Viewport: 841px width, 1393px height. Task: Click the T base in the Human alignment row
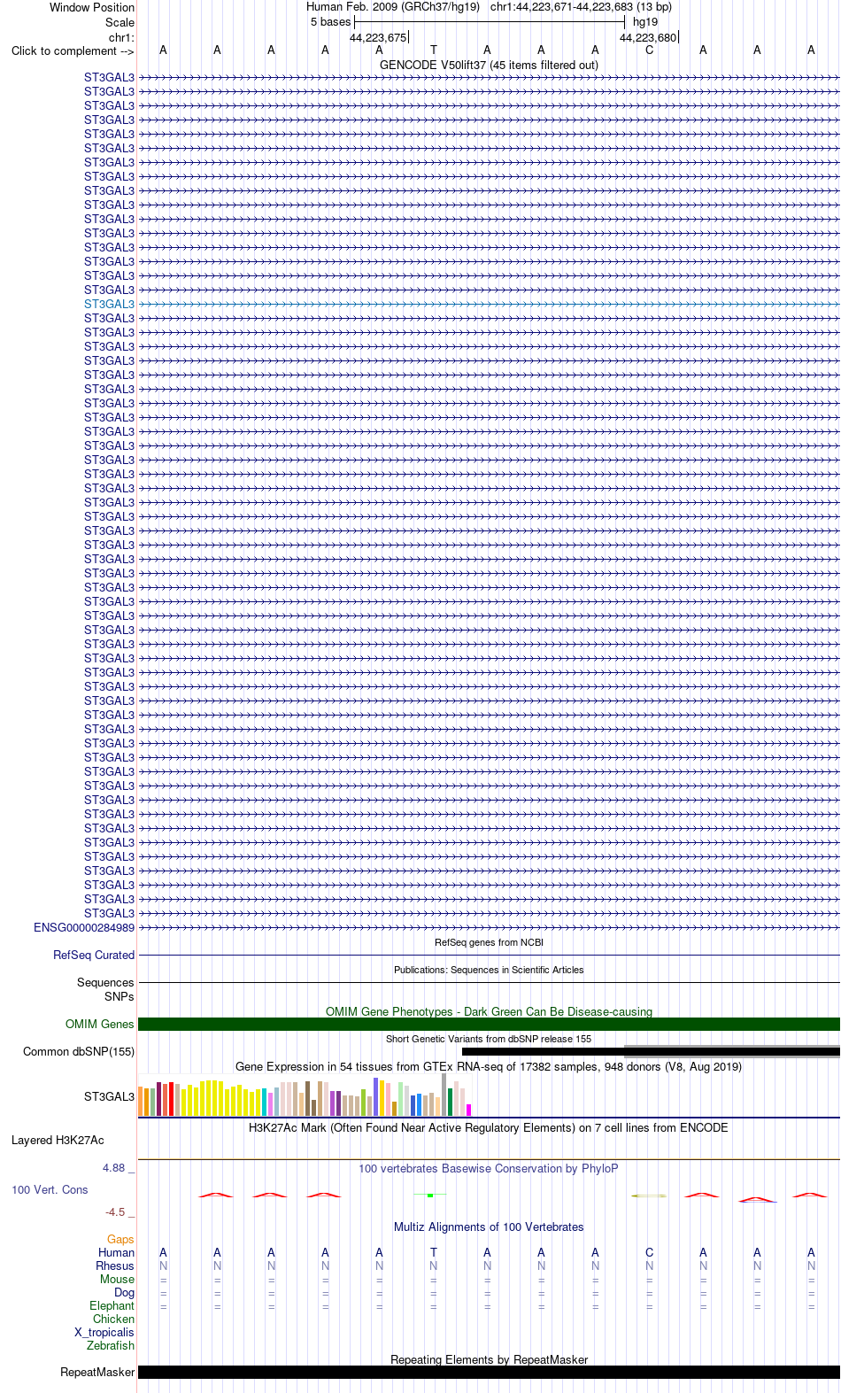tap(433, 1252)
